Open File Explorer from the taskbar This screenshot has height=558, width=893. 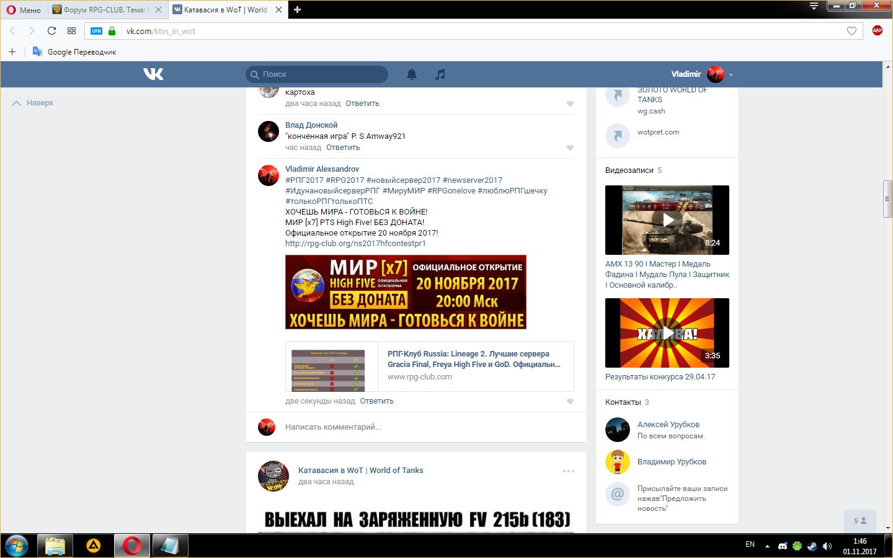55,546
